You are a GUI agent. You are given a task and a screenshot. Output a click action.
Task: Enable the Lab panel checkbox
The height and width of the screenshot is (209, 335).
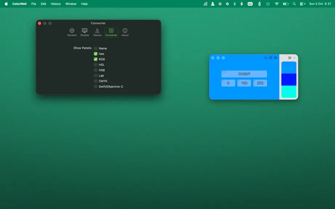pyautogui.click(x=96, y=75)
